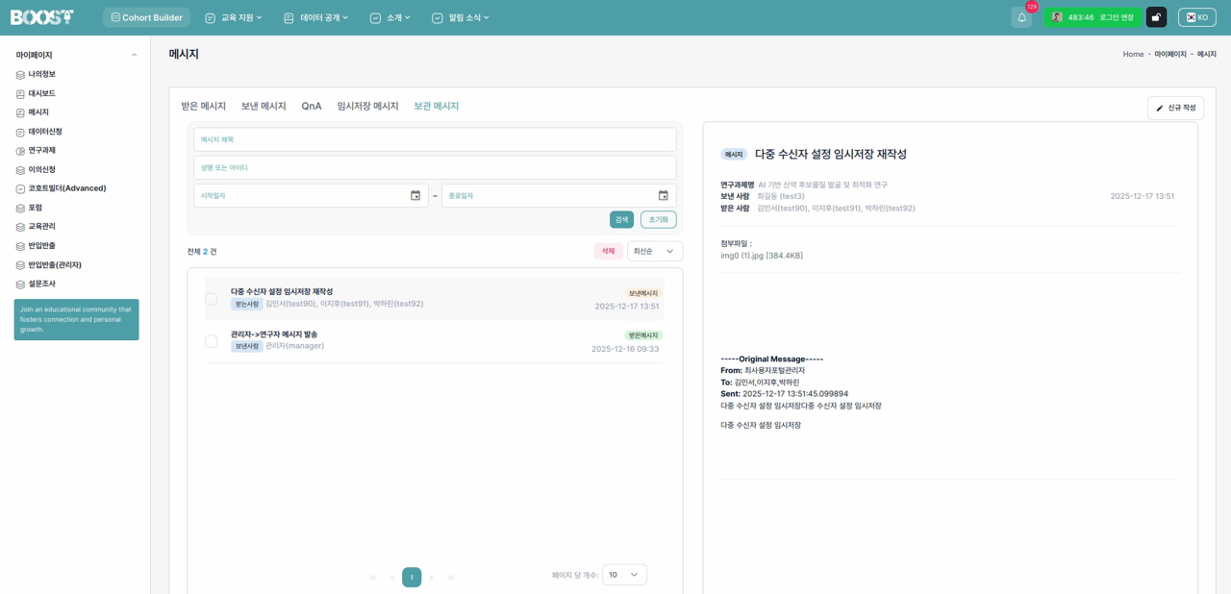Screen dimensions: 1231x594
Task: Focus the 종료일자 date field
Action: coord(559,195)
